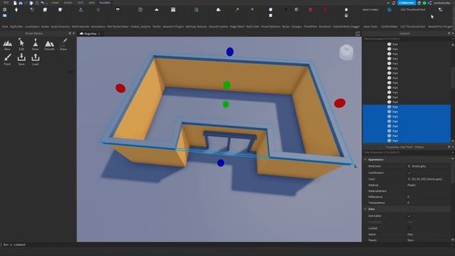
Task: Open the undo history dropdown arrow
Action: [x=46, y=3]
